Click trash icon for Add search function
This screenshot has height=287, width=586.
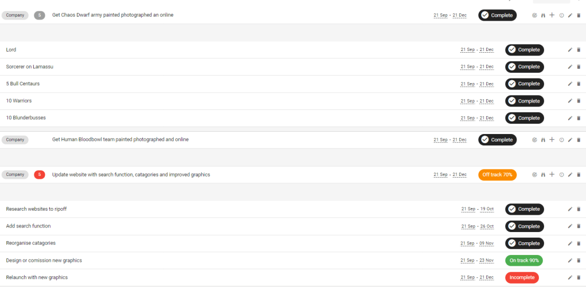(x=579, y=226)
